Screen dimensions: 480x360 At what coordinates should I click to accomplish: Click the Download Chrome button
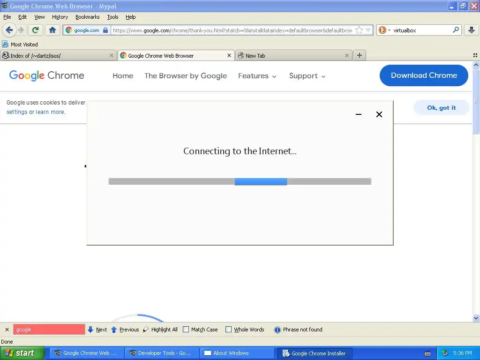[424, 75]
